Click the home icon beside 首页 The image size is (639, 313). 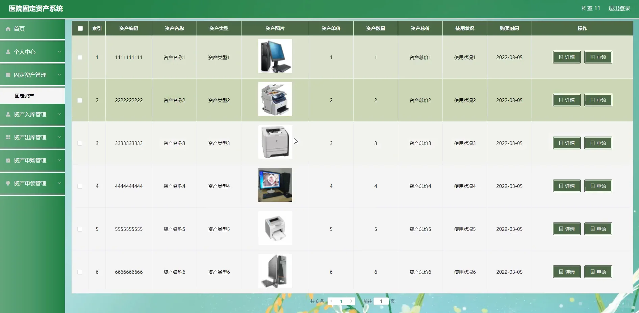(8, 29)
